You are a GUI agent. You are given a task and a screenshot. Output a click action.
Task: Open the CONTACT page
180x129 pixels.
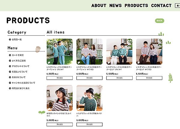click(161, 5)
